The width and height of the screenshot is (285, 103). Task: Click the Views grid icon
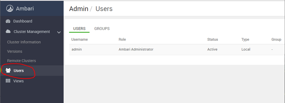[x=8, y=81]
